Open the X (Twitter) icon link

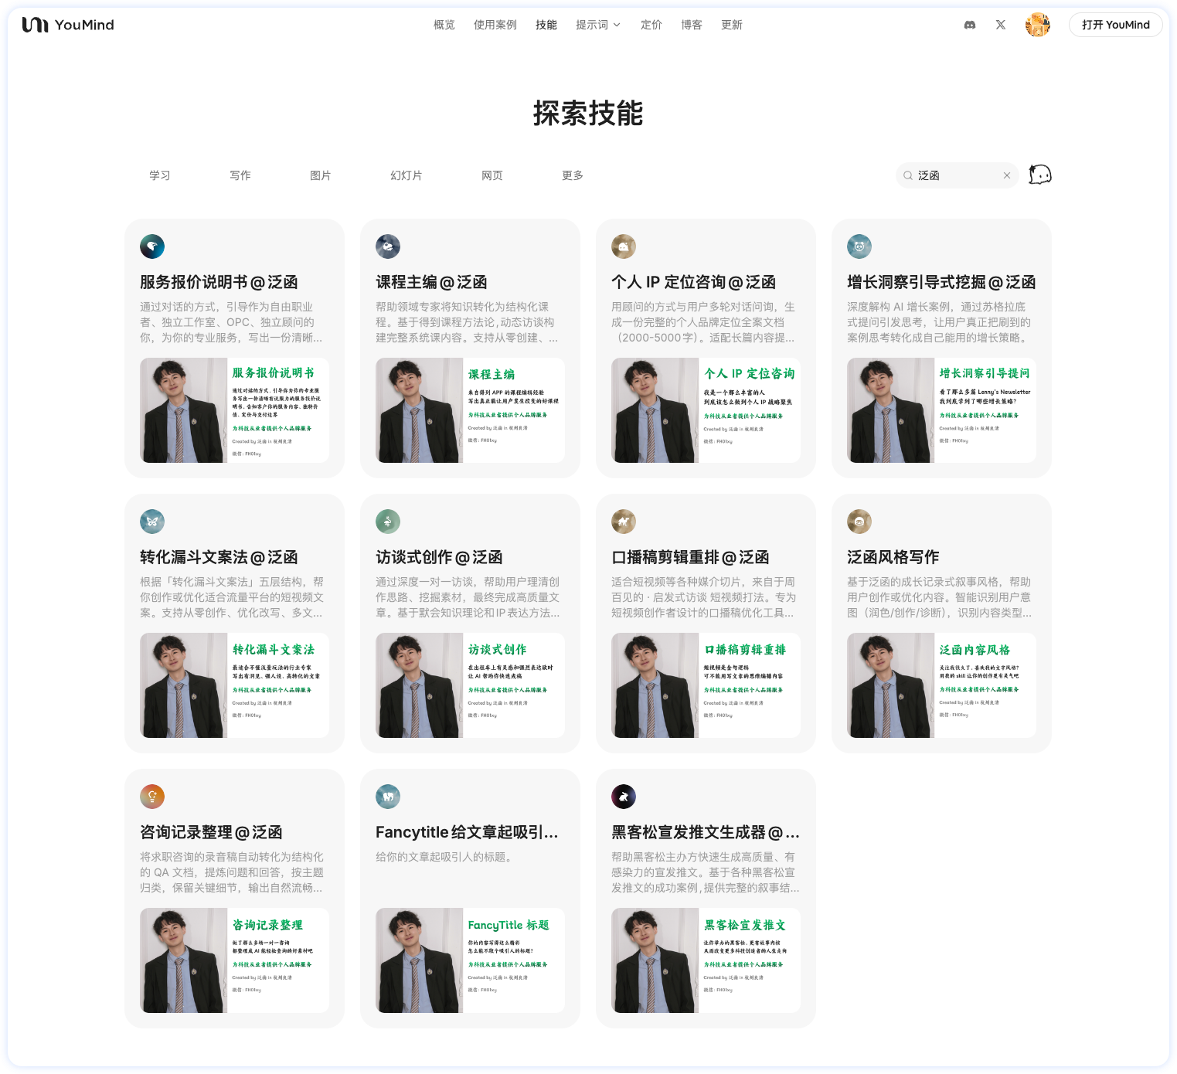click(1001, 25)
